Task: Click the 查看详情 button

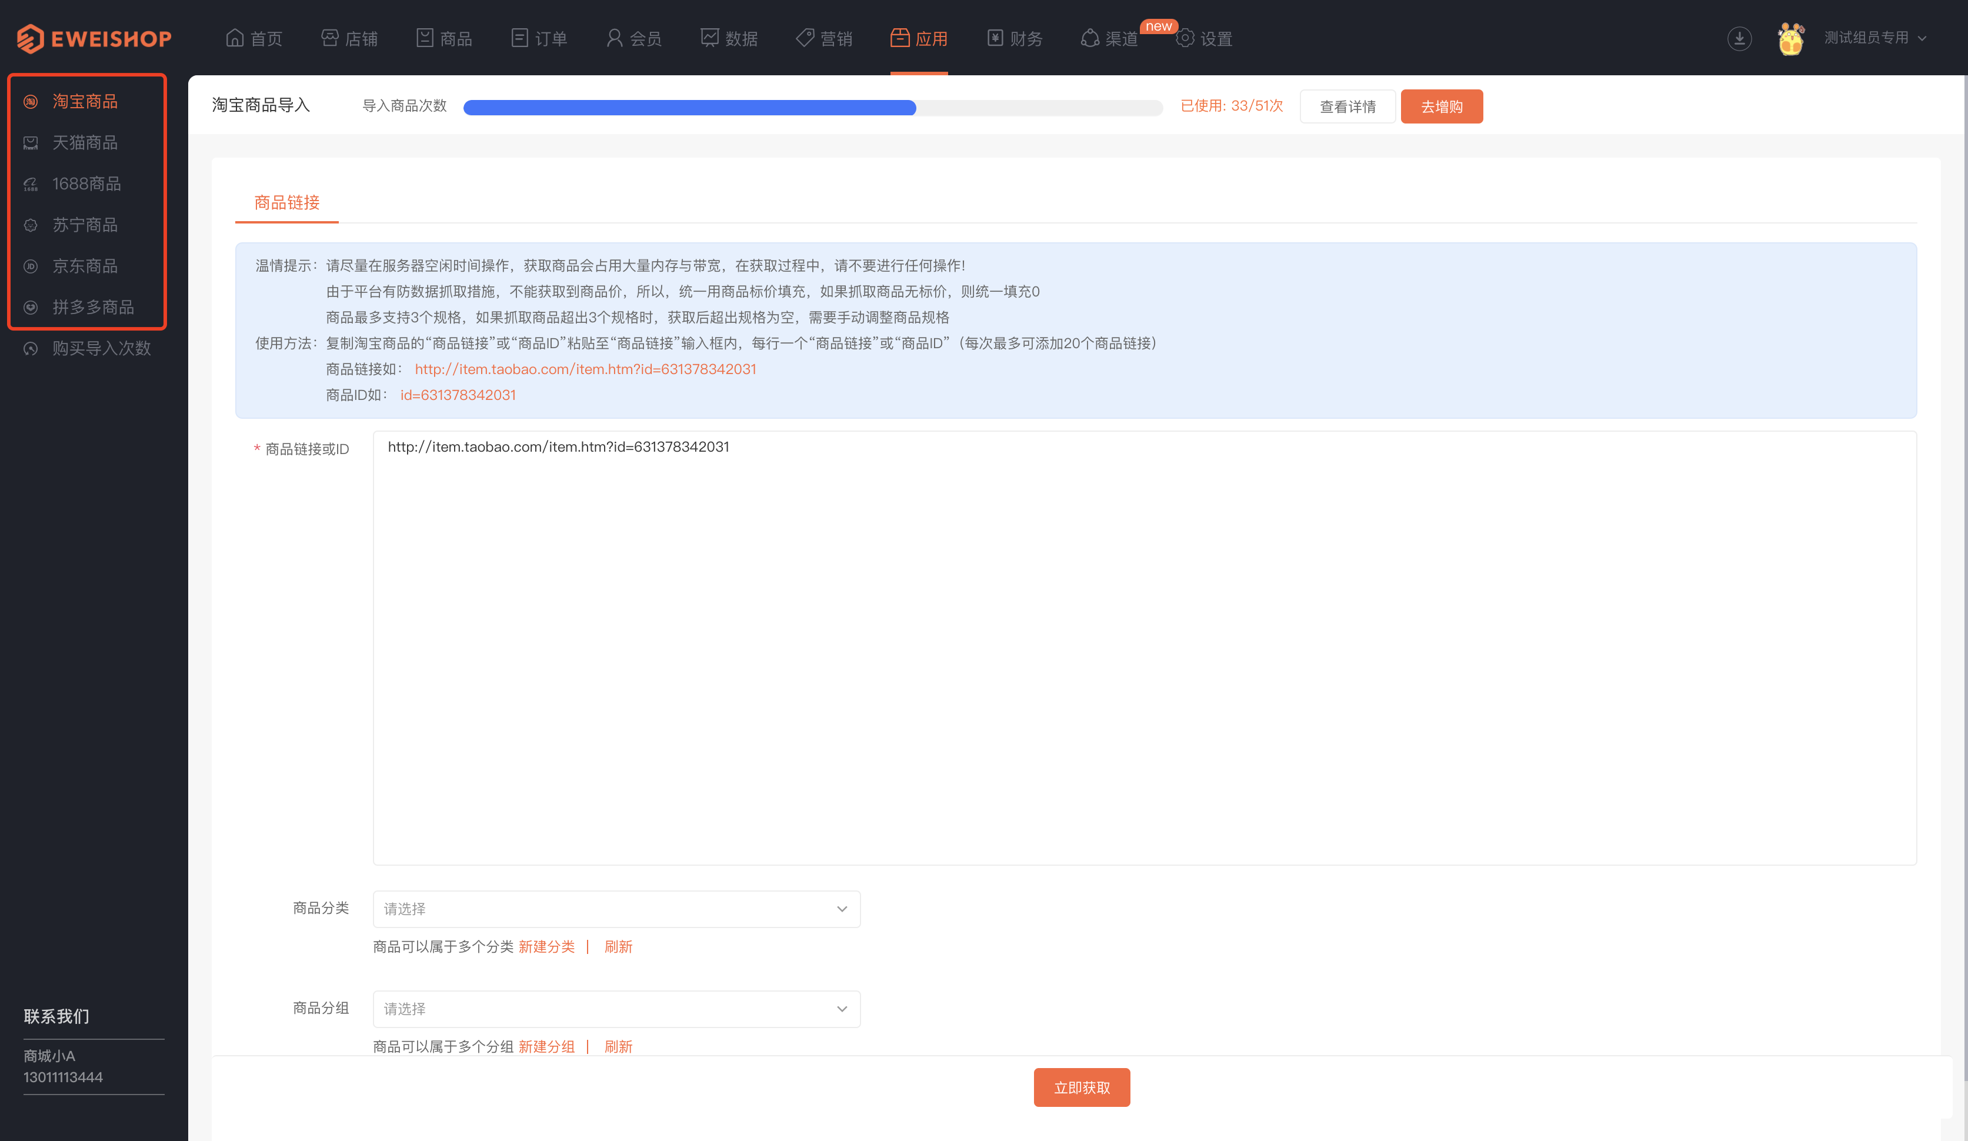Action: point(1347,106)
